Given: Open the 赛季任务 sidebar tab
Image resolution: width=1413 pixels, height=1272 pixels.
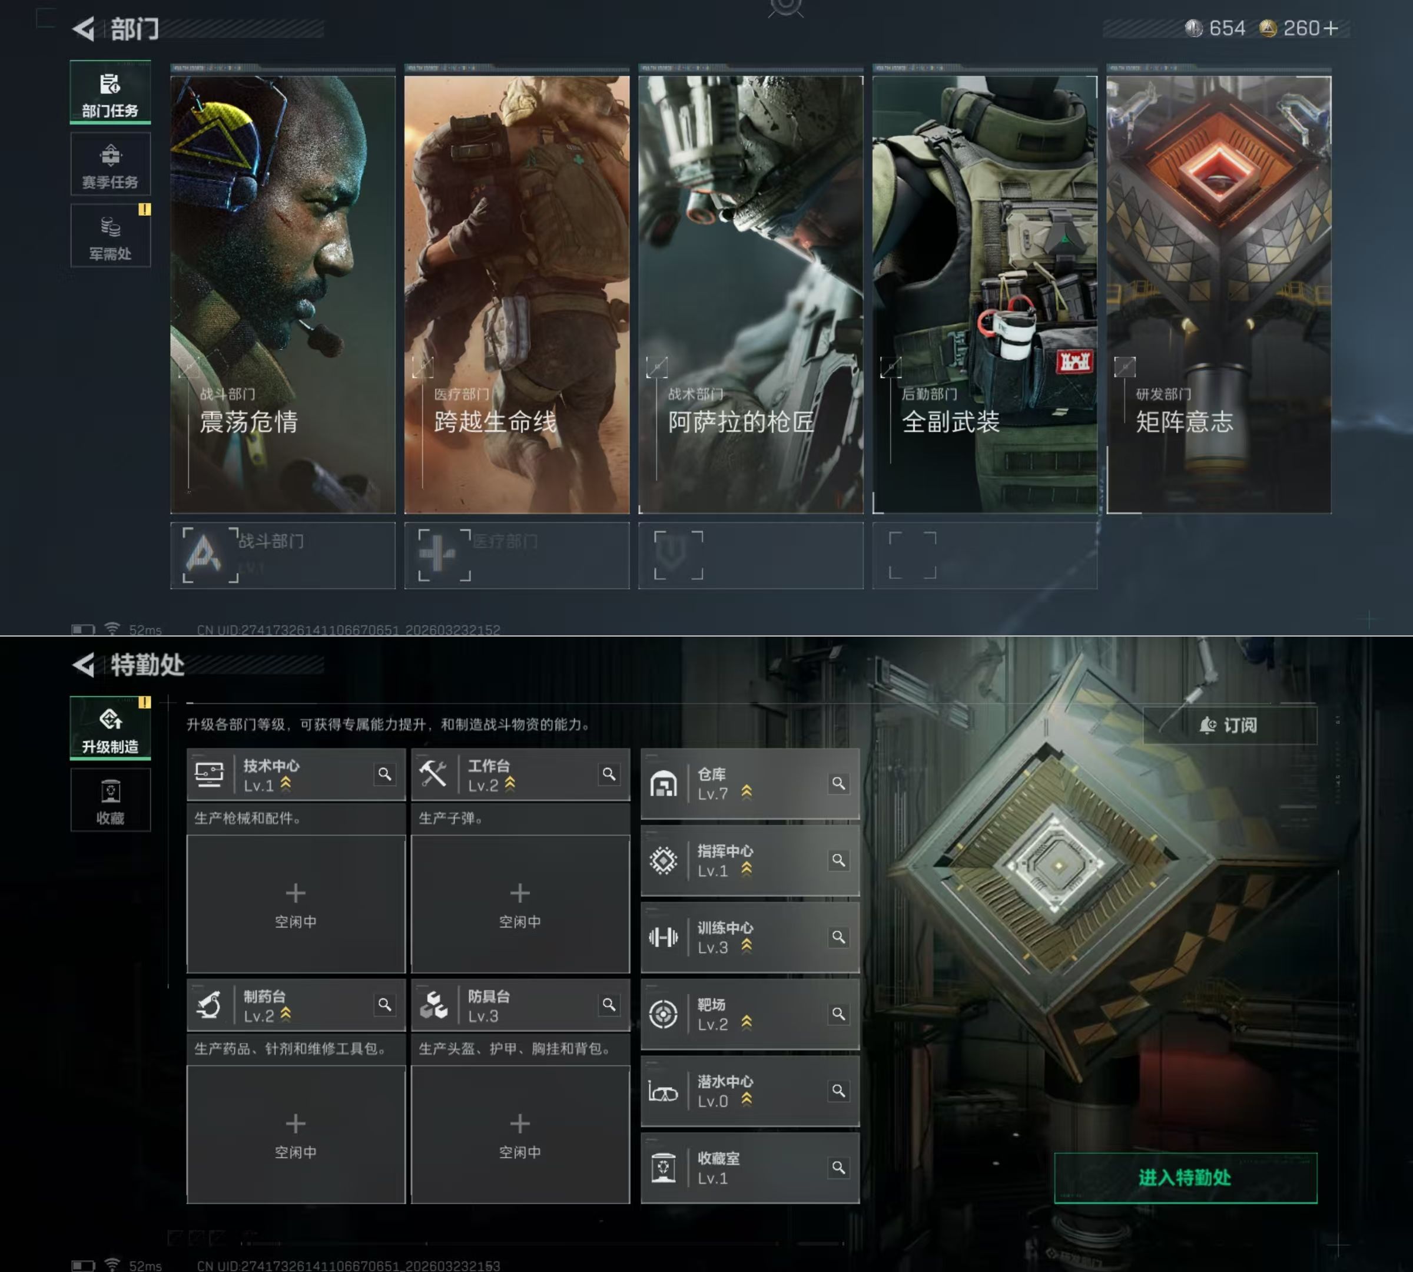Looking at the screenshot, I should (x=111, y=165).
